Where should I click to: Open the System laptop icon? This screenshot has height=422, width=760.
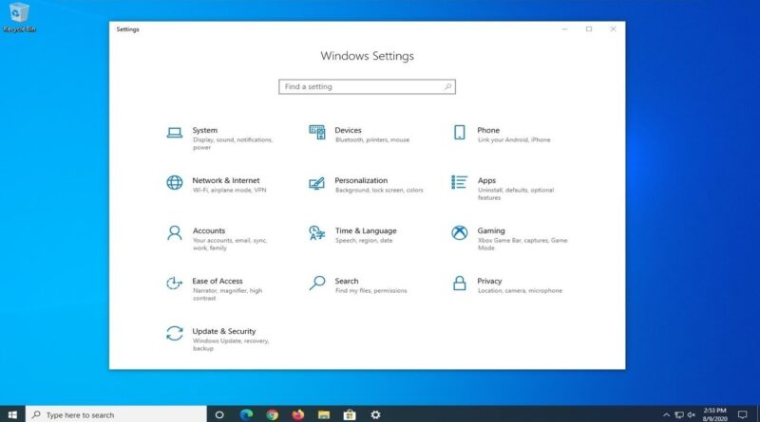click(x=175, y=133)
